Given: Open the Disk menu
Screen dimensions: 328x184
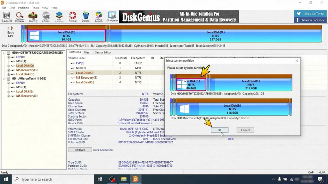Looking at the screenshot, I should [12, 8].
